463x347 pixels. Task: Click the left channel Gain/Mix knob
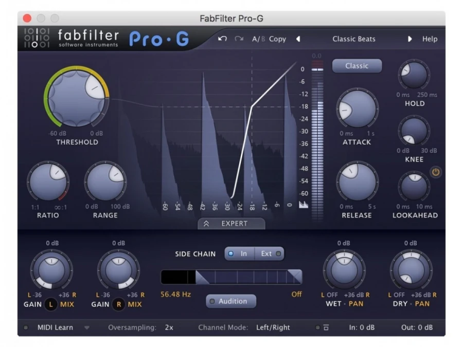51,270
